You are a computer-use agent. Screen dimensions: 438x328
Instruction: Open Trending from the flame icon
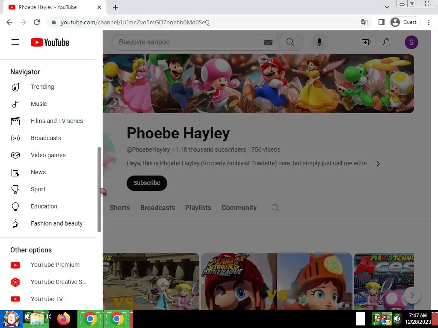[x=15, y=87]
